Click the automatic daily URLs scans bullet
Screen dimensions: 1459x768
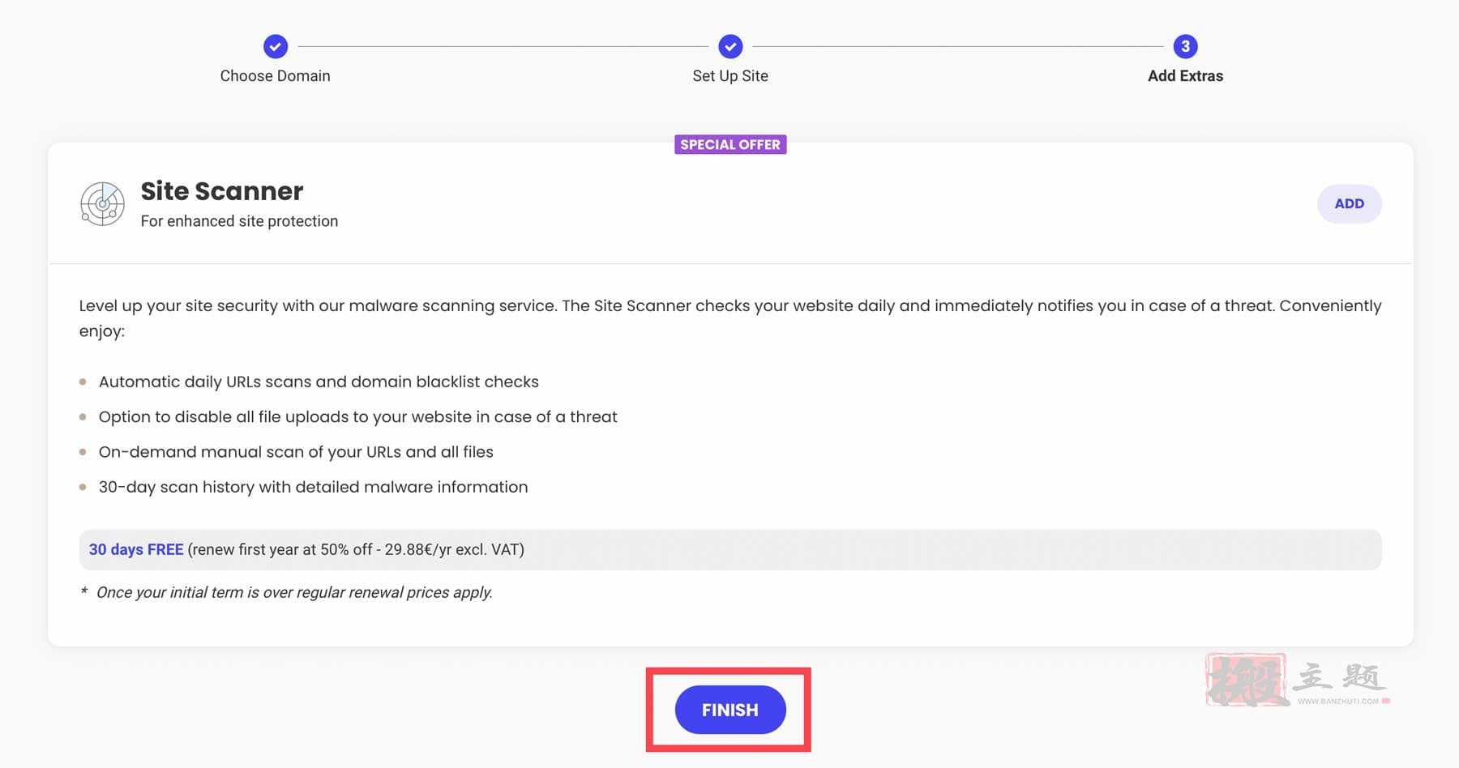pos(319,382)
